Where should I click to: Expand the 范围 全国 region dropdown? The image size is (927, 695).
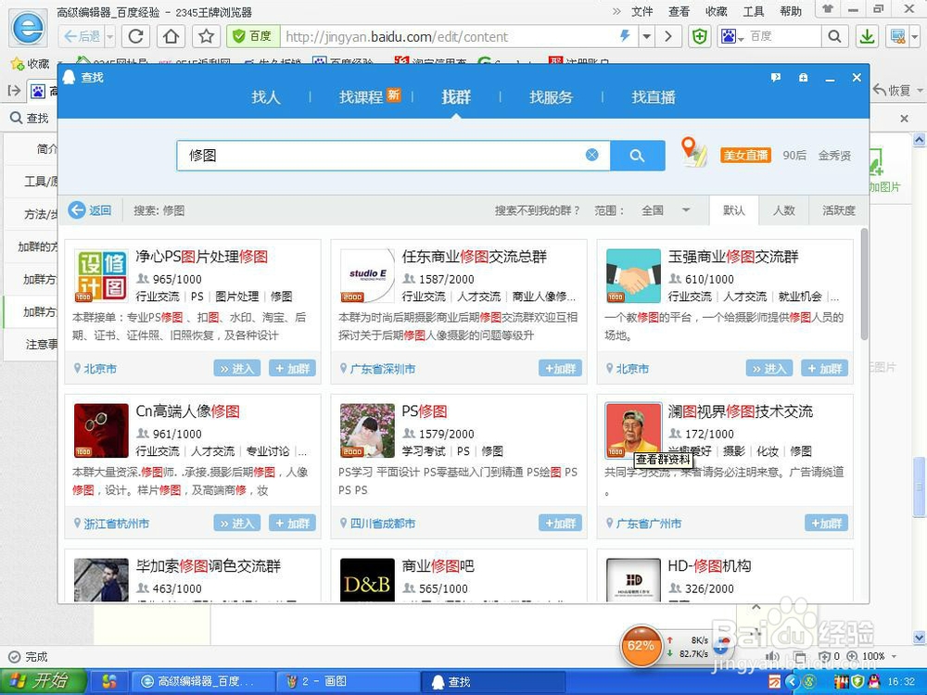pos(686,209)
